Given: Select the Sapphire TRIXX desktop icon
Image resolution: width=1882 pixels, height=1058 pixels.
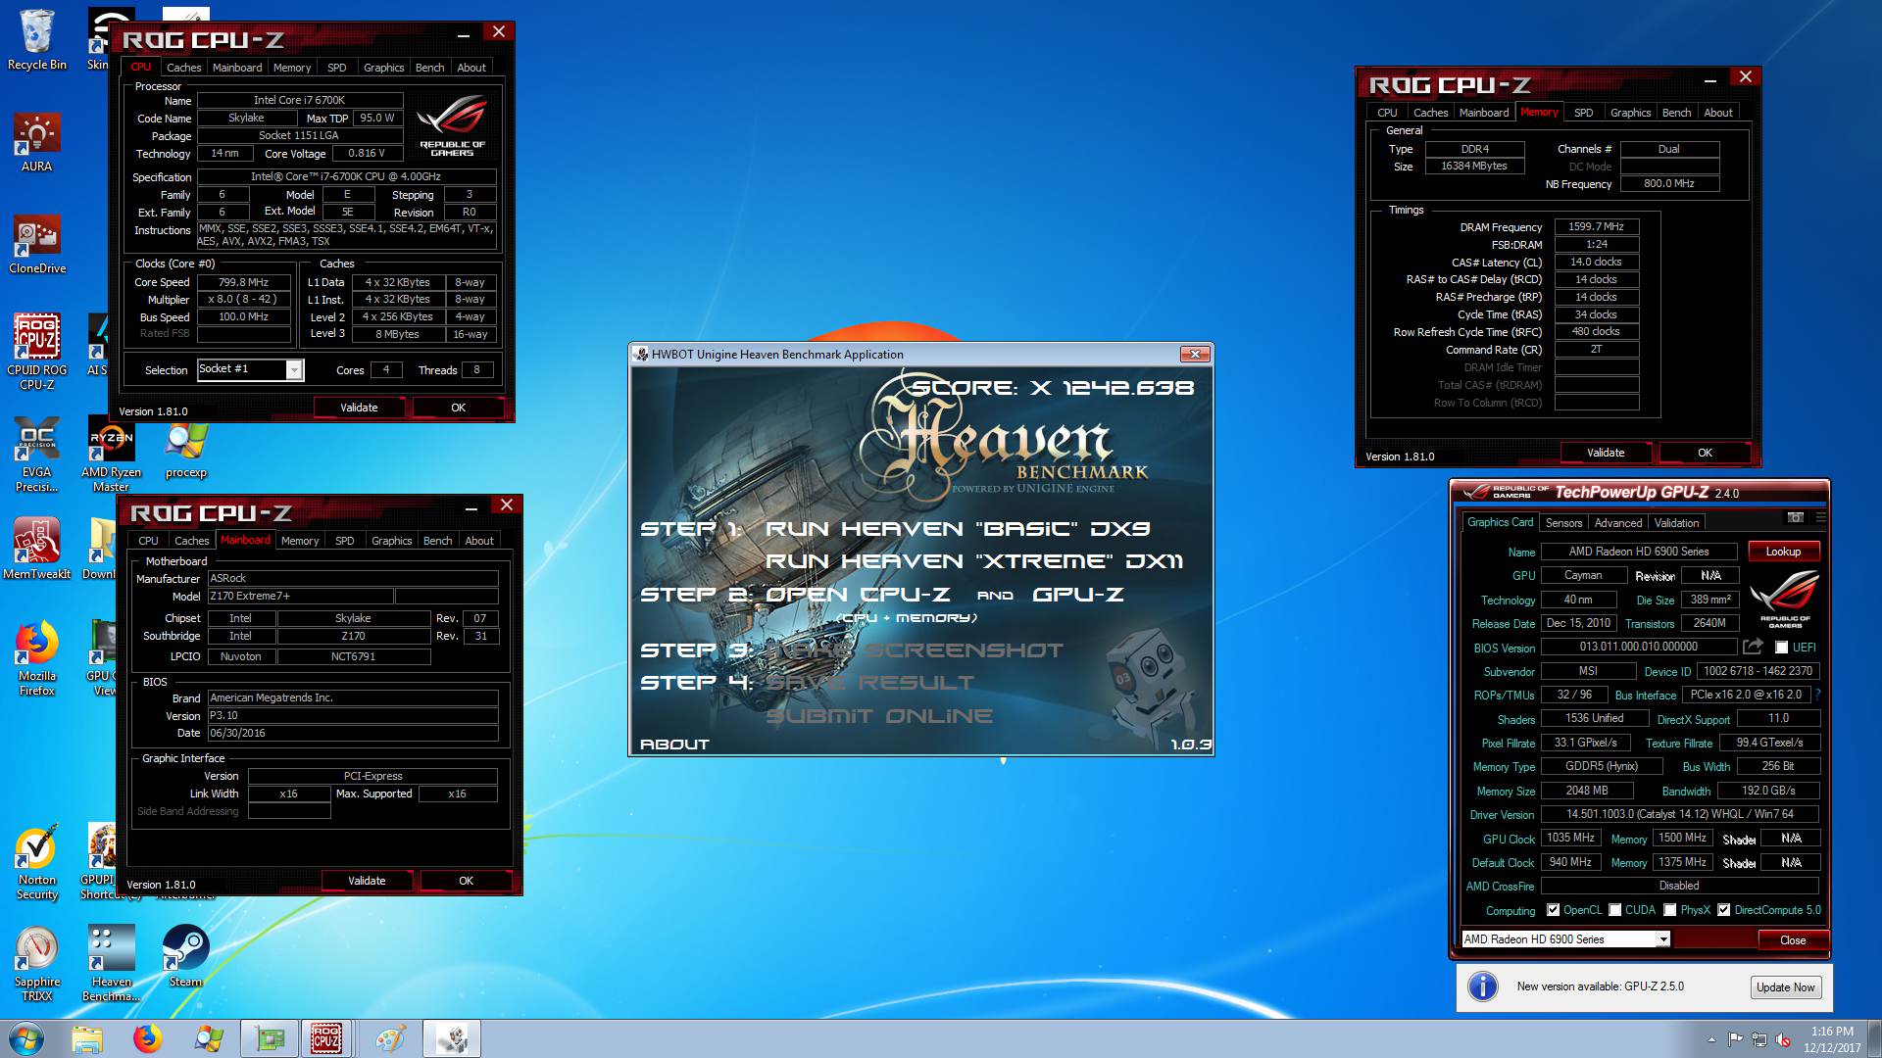Looking at the screenshot, I should click(37, 964).
